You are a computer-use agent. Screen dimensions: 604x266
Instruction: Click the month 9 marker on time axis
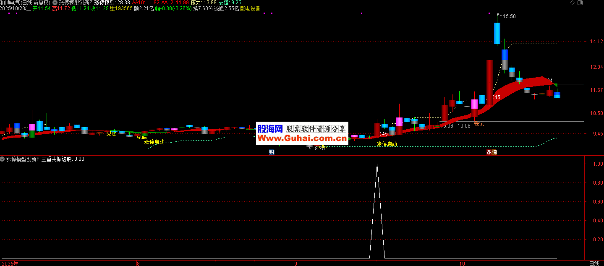pos(295,263)
